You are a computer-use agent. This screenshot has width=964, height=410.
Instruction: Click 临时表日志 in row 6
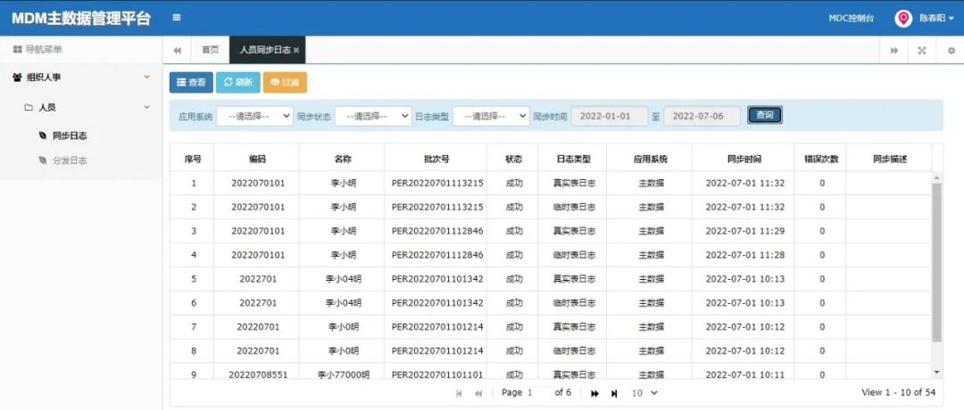coord(574,302)
